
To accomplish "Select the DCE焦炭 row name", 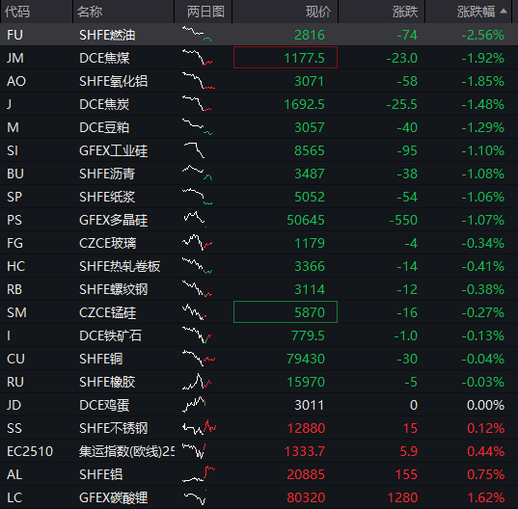I will click(104, 104).
